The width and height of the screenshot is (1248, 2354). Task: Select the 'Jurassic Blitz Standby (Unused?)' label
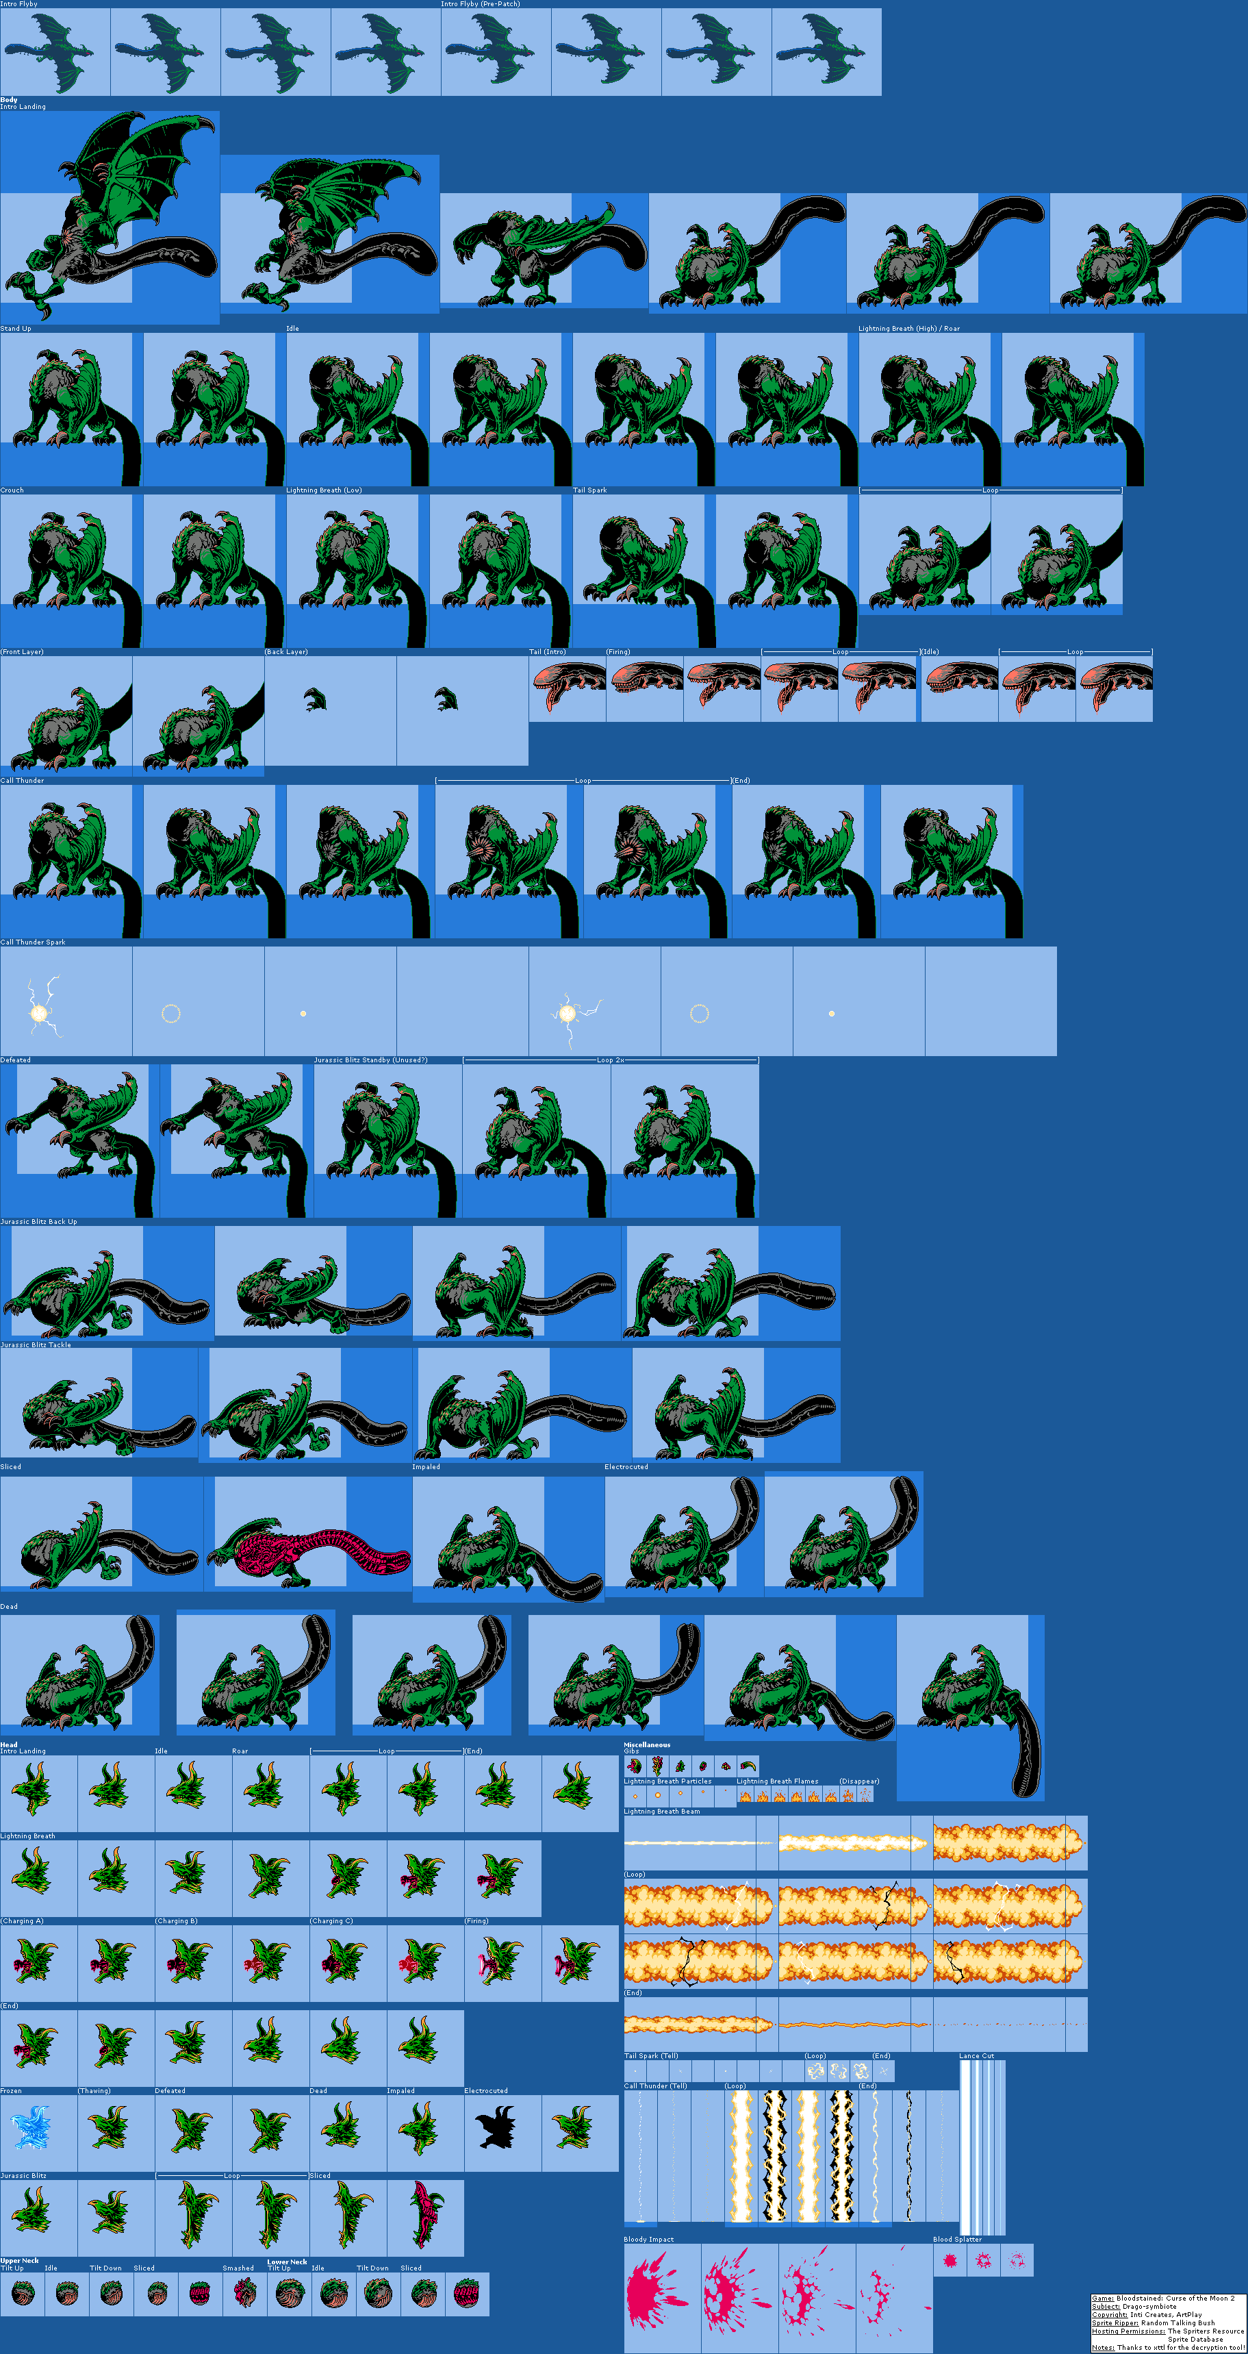click(x=370, y=1060)
